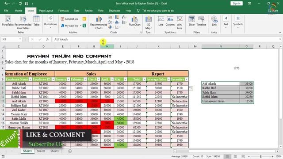Open the Charts dialog launcher
The height and width of the screenshot is (159, 283).
(141, 32)
